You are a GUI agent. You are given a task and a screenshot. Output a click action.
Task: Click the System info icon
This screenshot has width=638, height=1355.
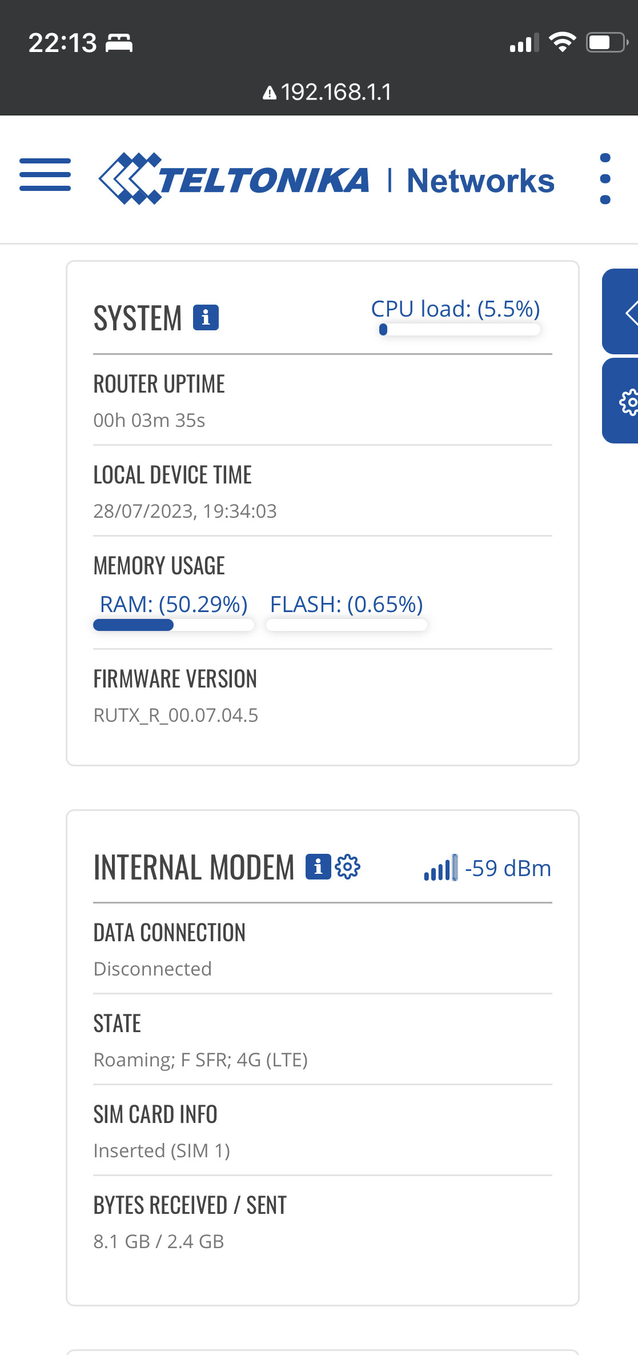206,317
